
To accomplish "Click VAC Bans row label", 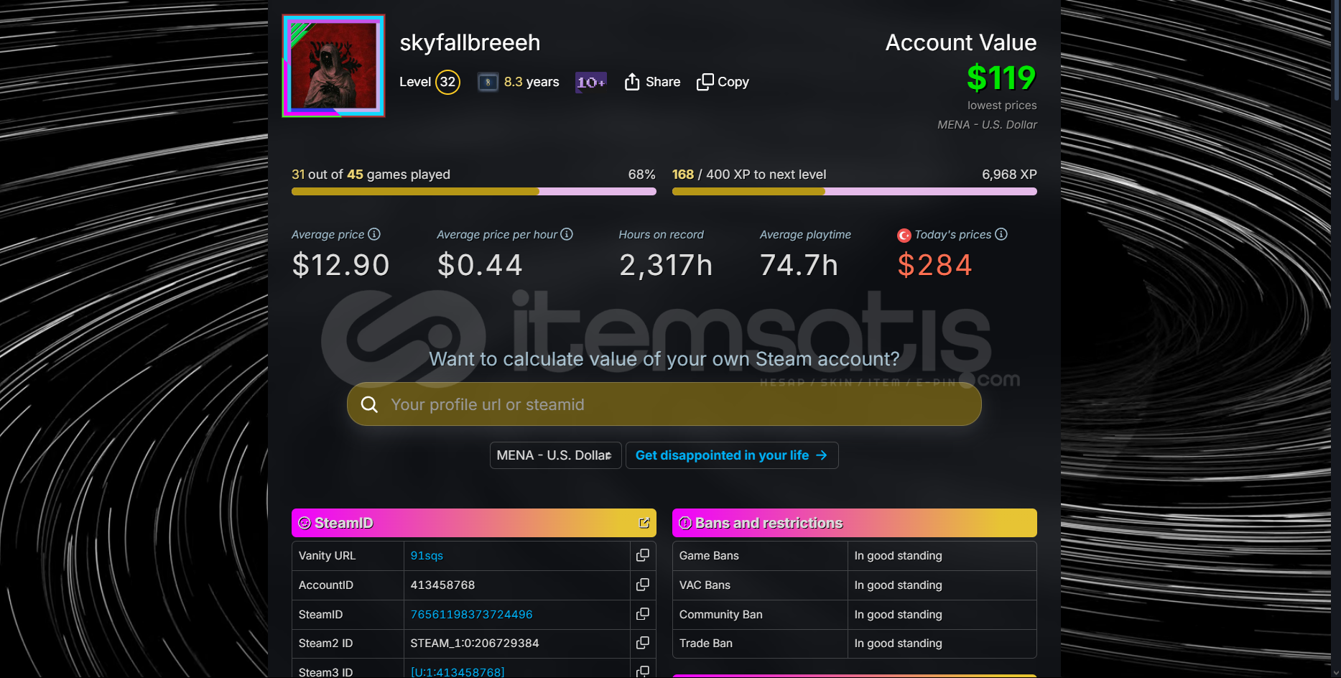I will click(x=705, y=585).
